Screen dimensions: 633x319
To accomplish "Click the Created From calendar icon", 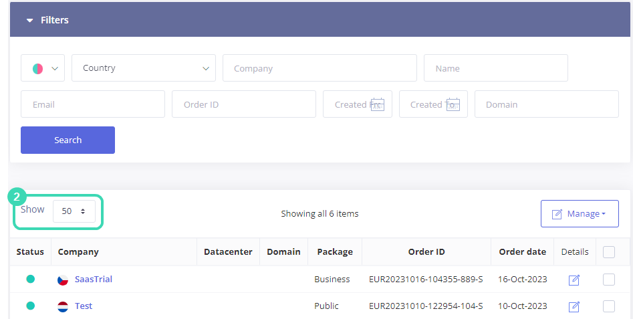I will tap(377, 104).
